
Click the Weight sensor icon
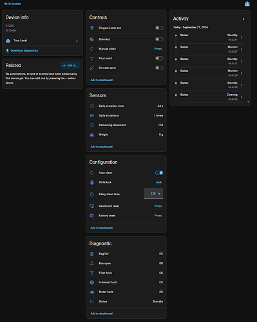(91, 135)
